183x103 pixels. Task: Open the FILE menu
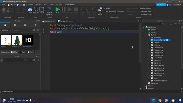coord(3,5)
